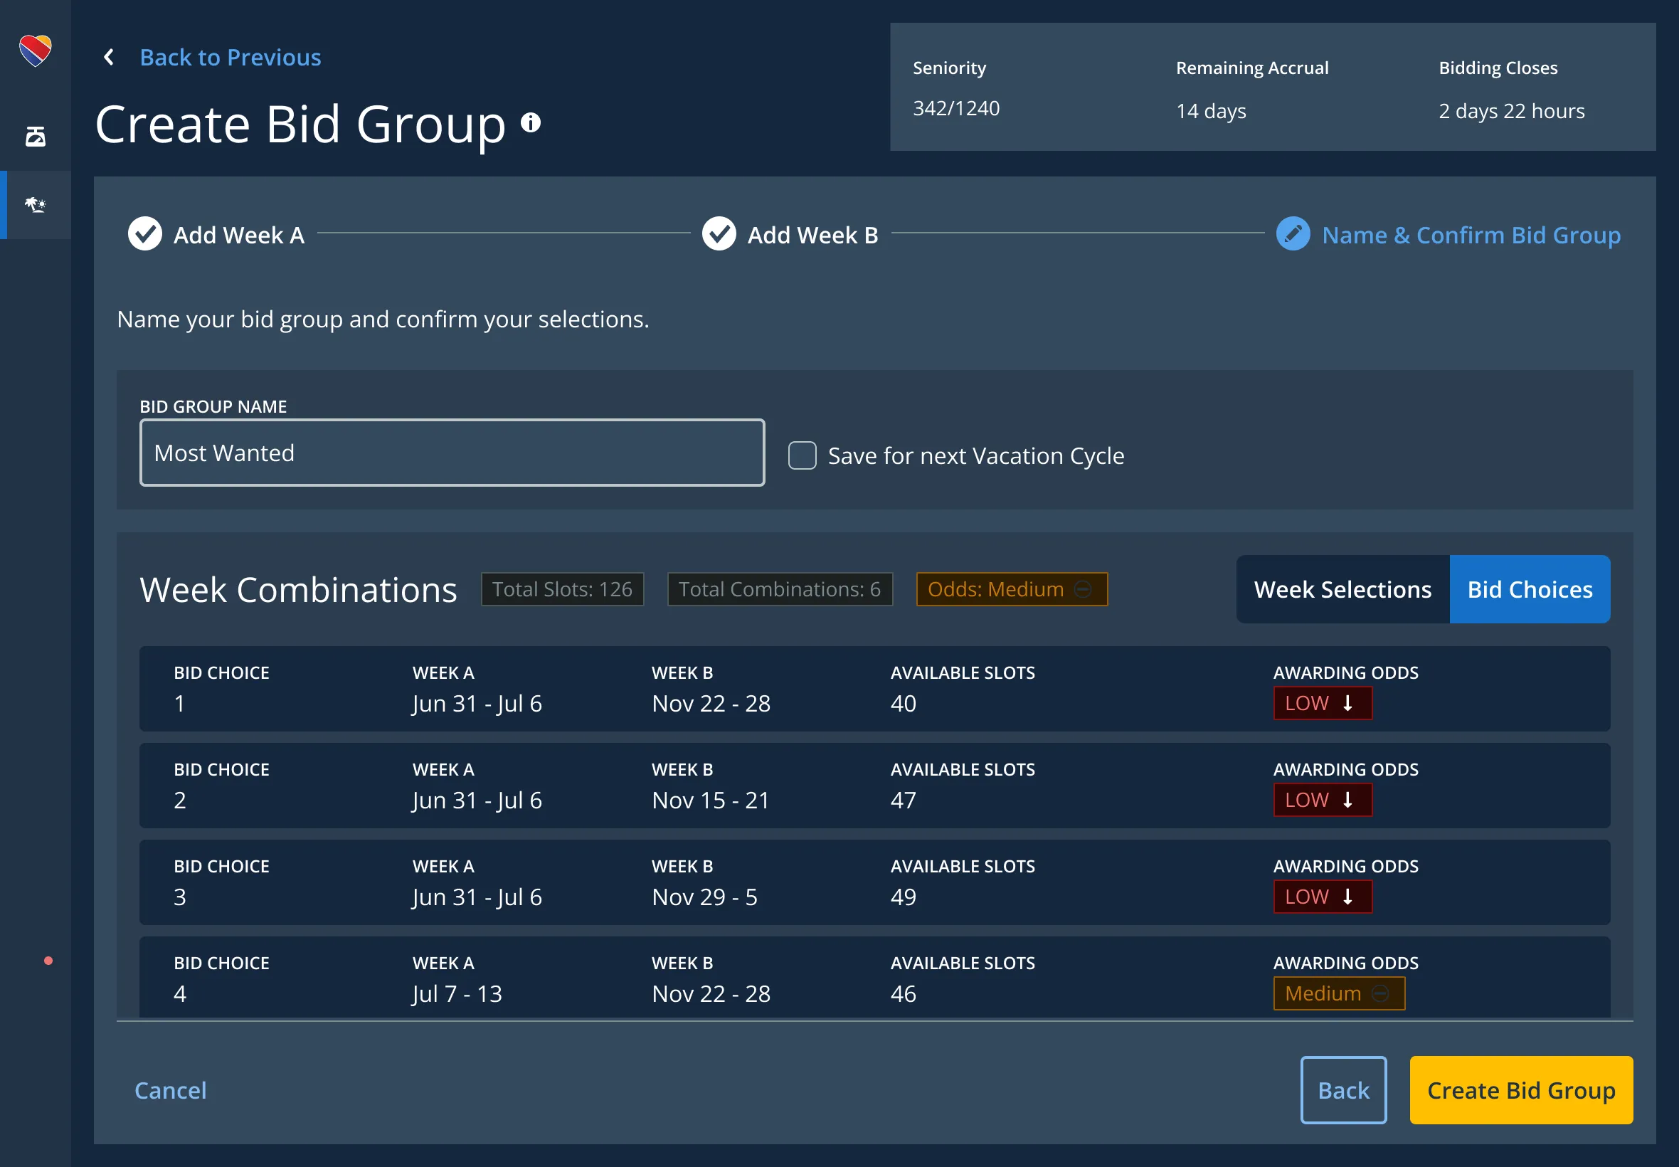The height and width of the screenshot is (1167, 1679).
Task: Click the Odds: Medium badge text
Action: [995, 589]
